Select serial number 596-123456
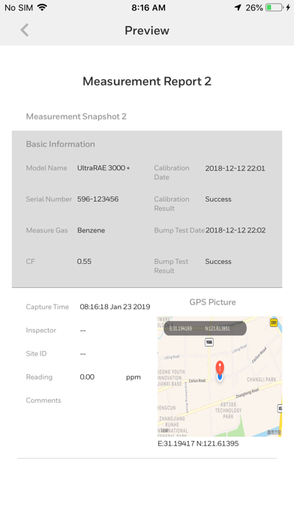294x522 pixels. (x=98, y=199)
